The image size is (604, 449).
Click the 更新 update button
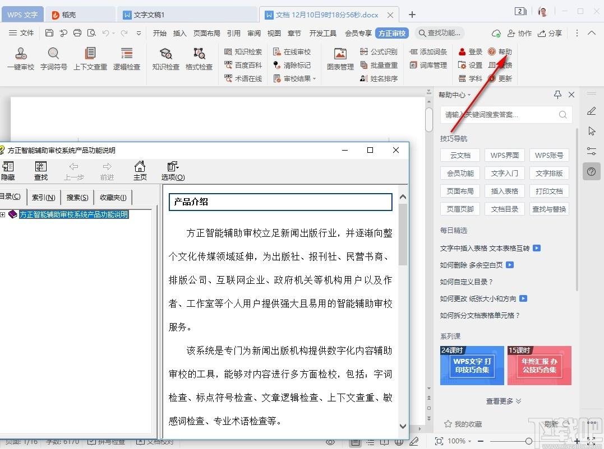tap(500, 78)
